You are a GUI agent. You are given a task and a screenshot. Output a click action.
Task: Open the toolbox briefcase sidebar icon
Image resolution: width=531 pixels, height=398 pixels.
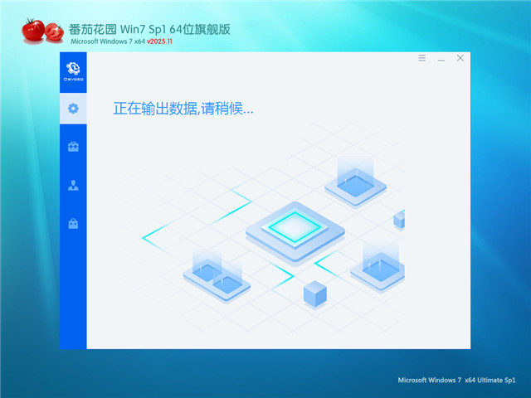(73, 147)
